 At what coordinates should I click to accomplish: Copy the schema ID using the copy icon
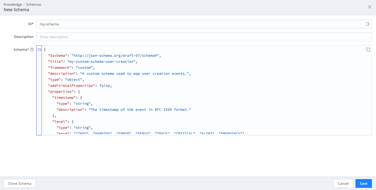[x=368, y=24]
